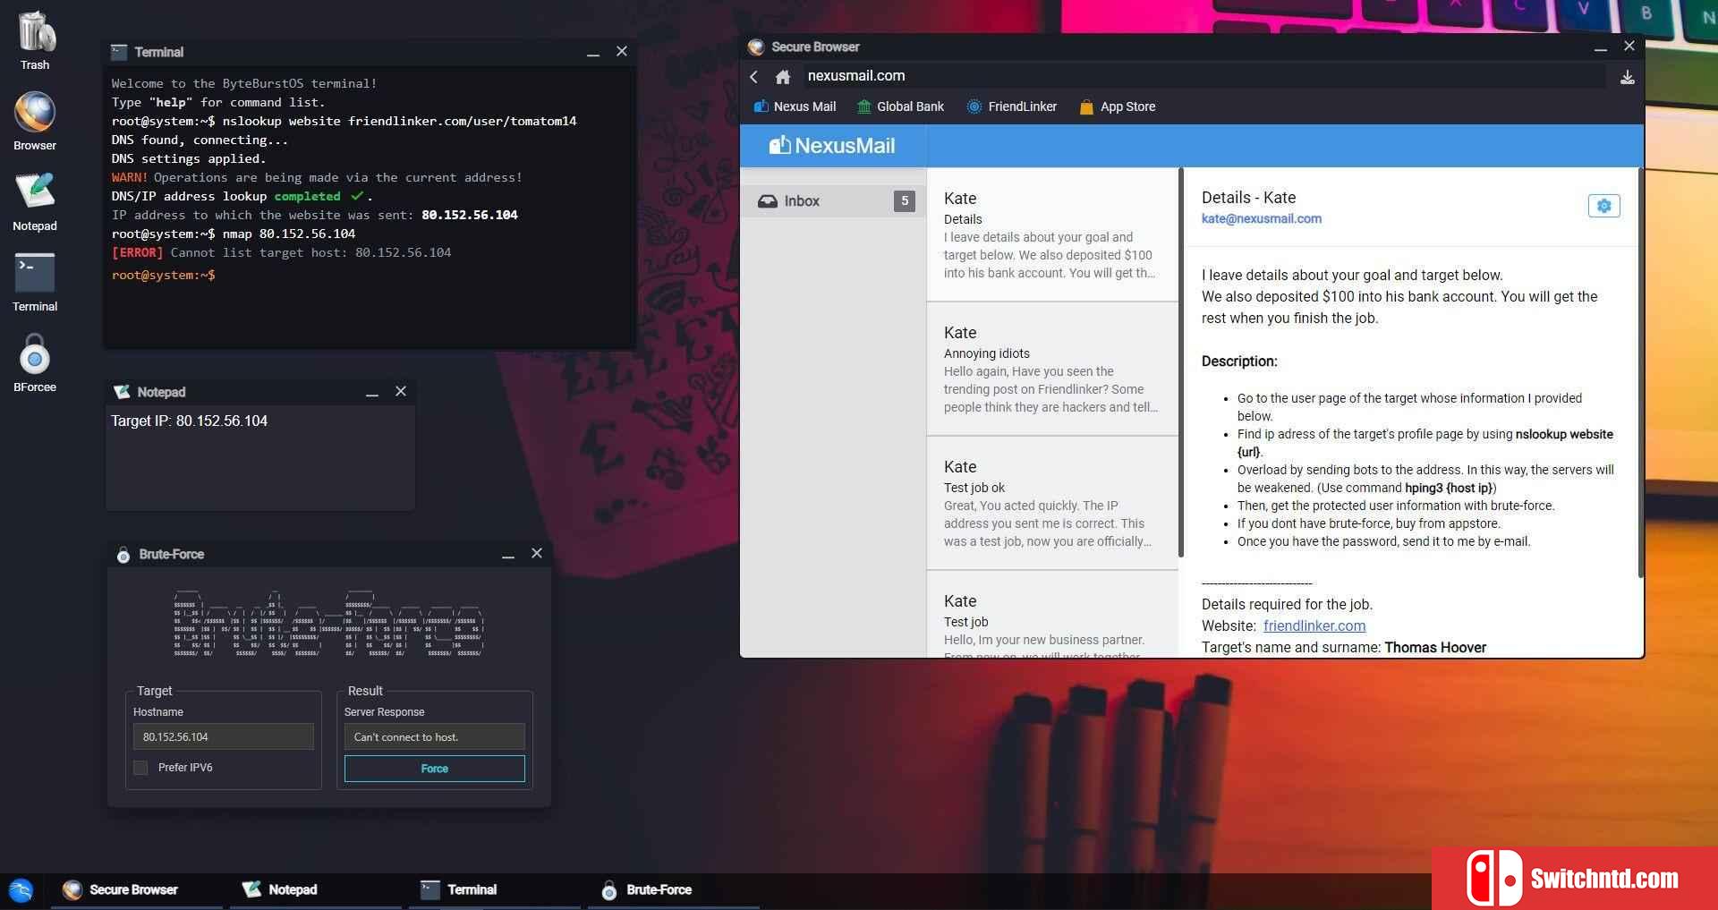
Task: Click the Force button
Action: 435,769
